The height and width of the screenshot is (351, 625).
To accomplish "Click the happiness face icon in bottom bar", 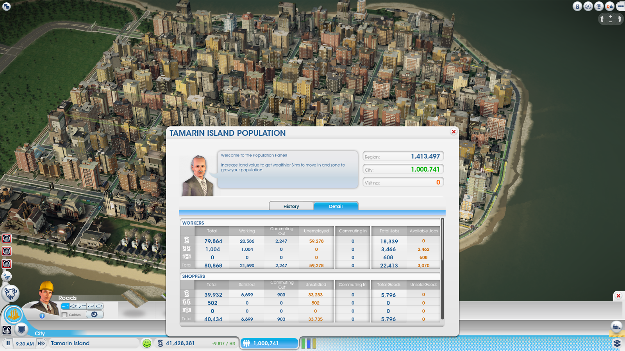I will [146, 343].
